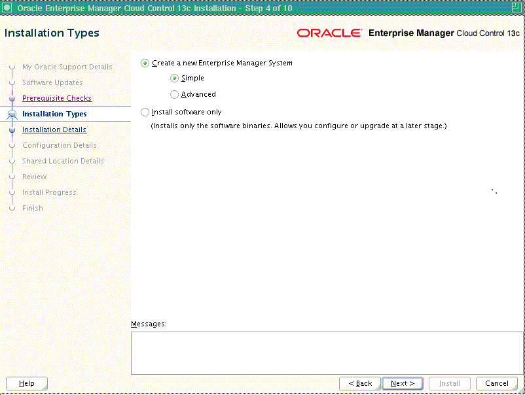Click the Finish step label
The image size is (525, 395).
click(x=33, y=208)
